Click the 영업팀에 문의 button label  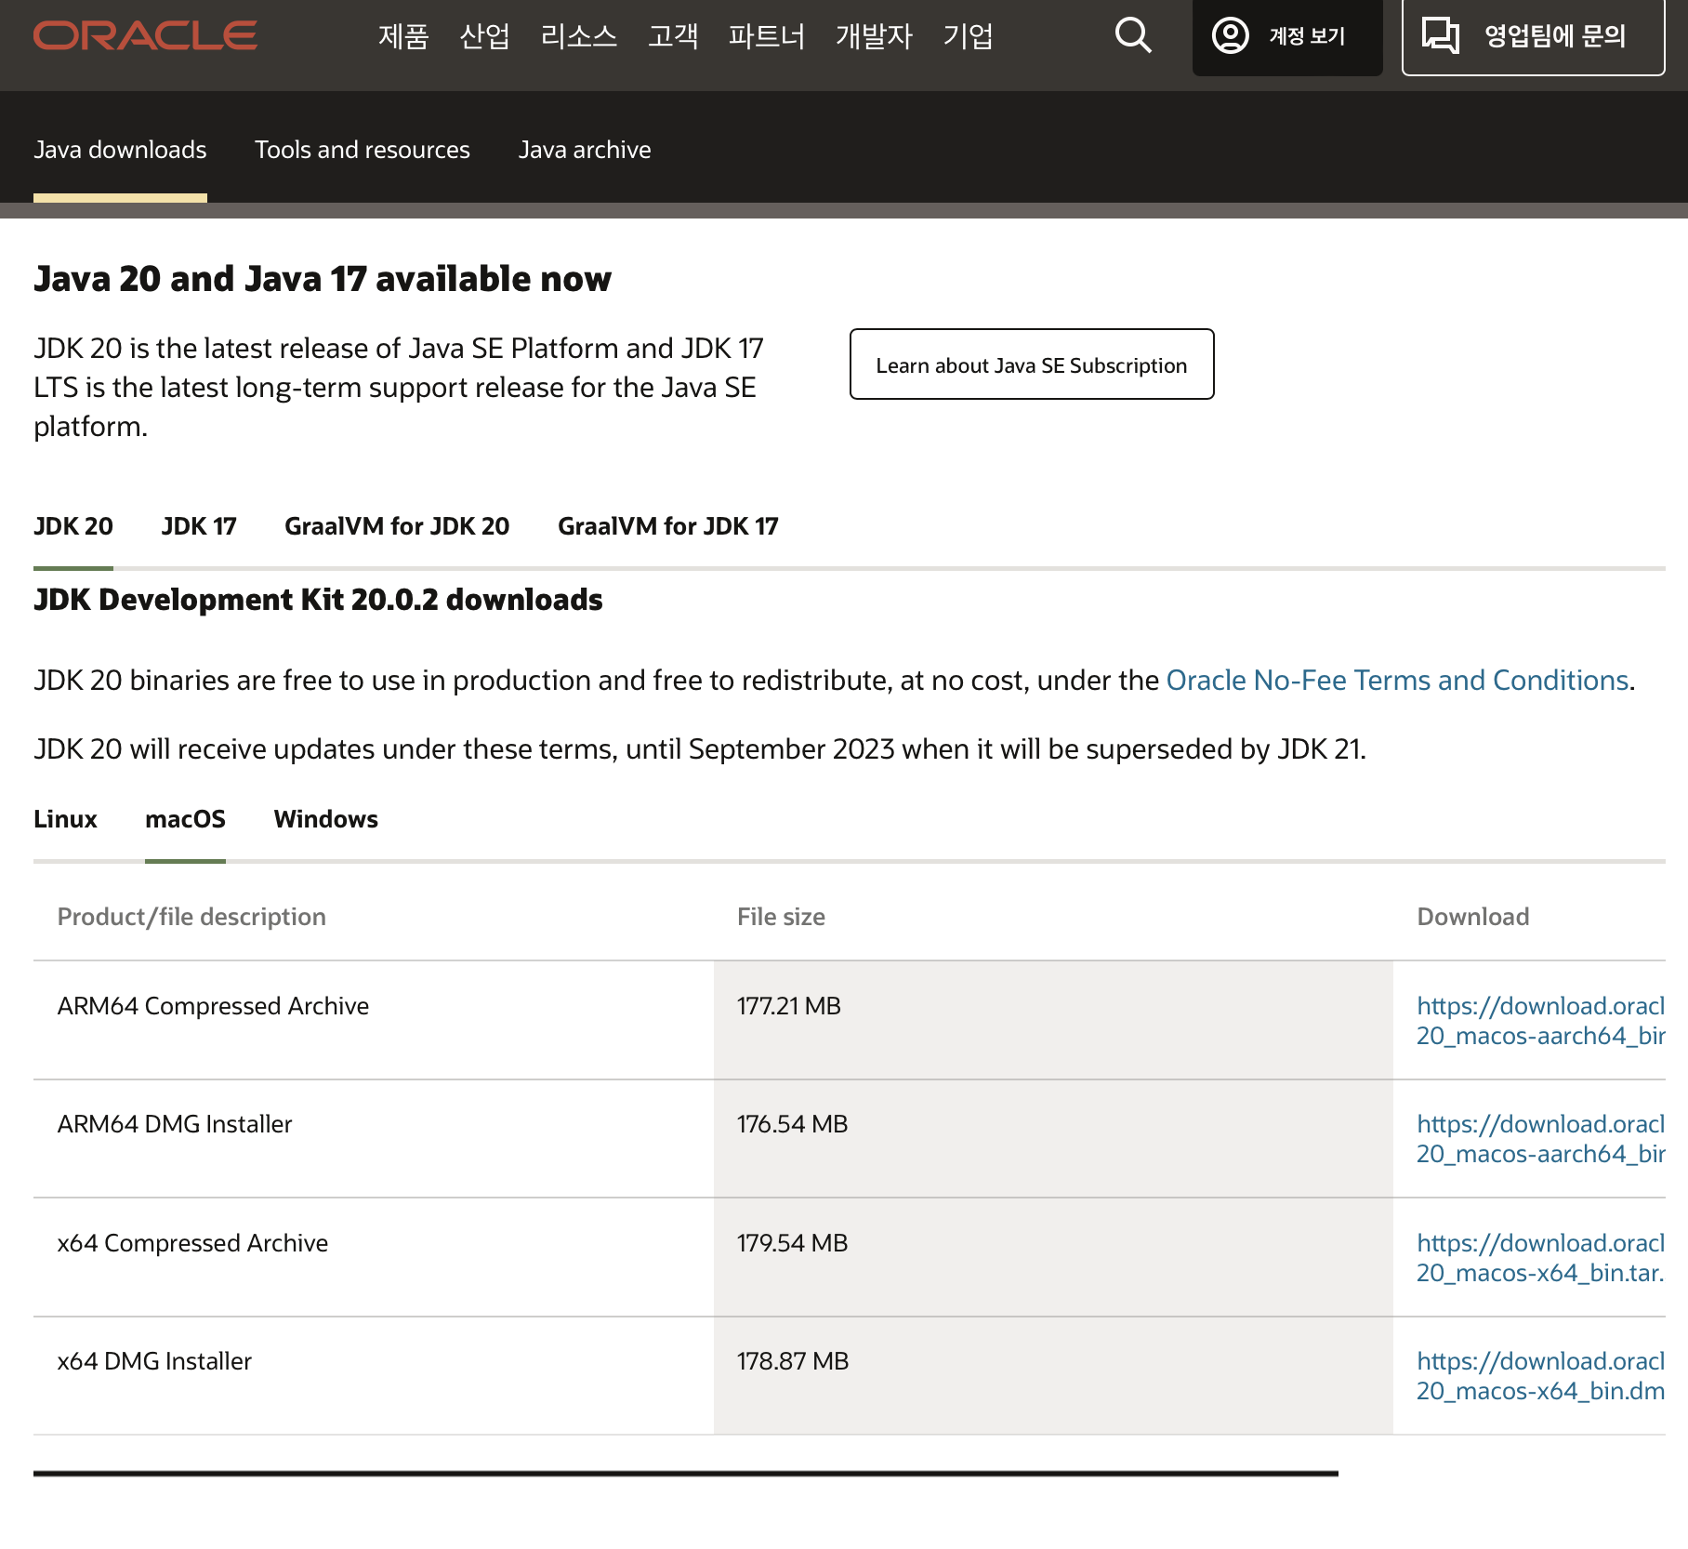(x=1555, y=36)
